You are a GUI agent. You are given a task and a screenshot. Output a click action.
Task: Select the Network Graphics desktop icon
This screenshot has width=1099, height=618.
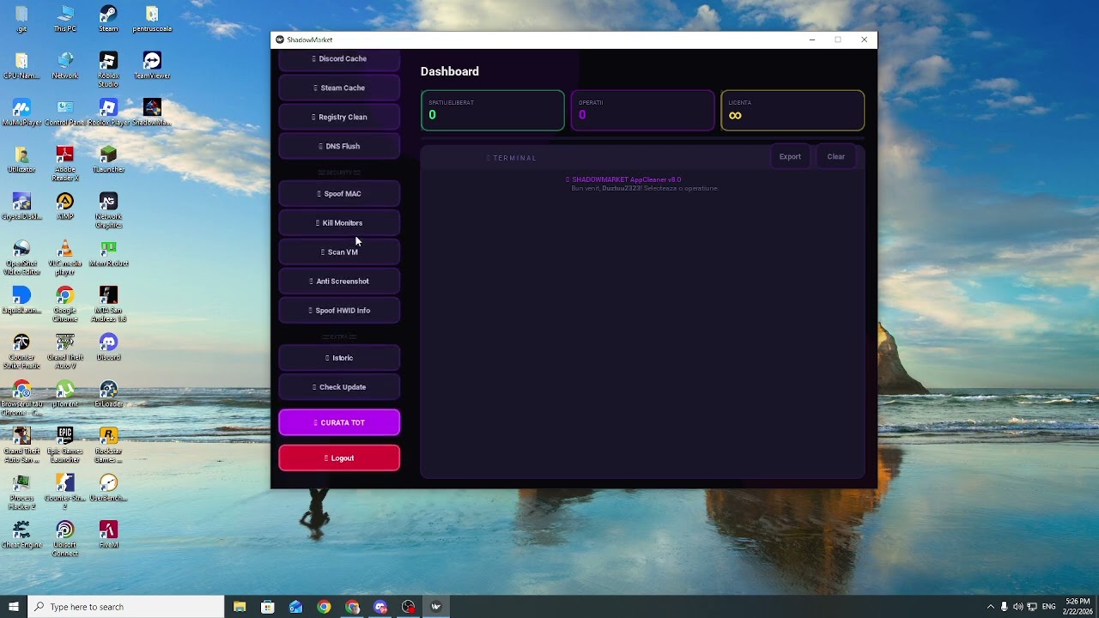pyautogui.click(x=108, y=210)
